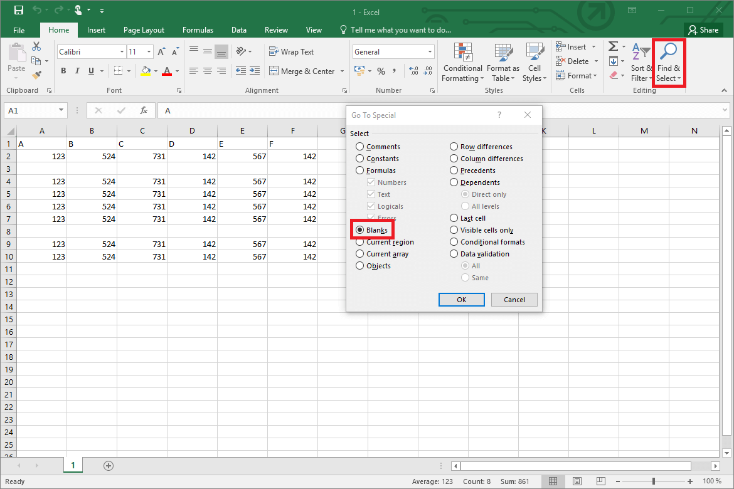
Task: Switch to the Formulas ribbon tab
Action: (198, 29)
